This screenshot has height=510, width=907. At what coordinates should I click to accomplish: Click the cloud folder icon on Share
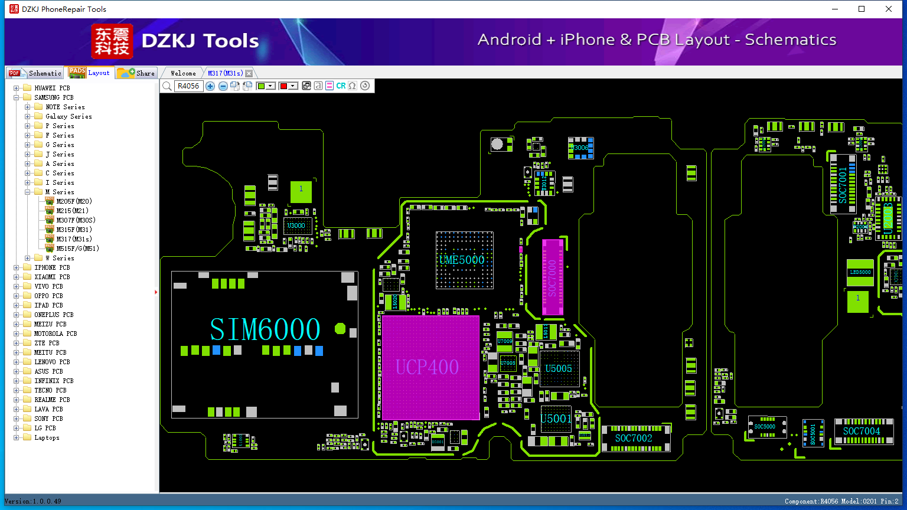(126, 73)
